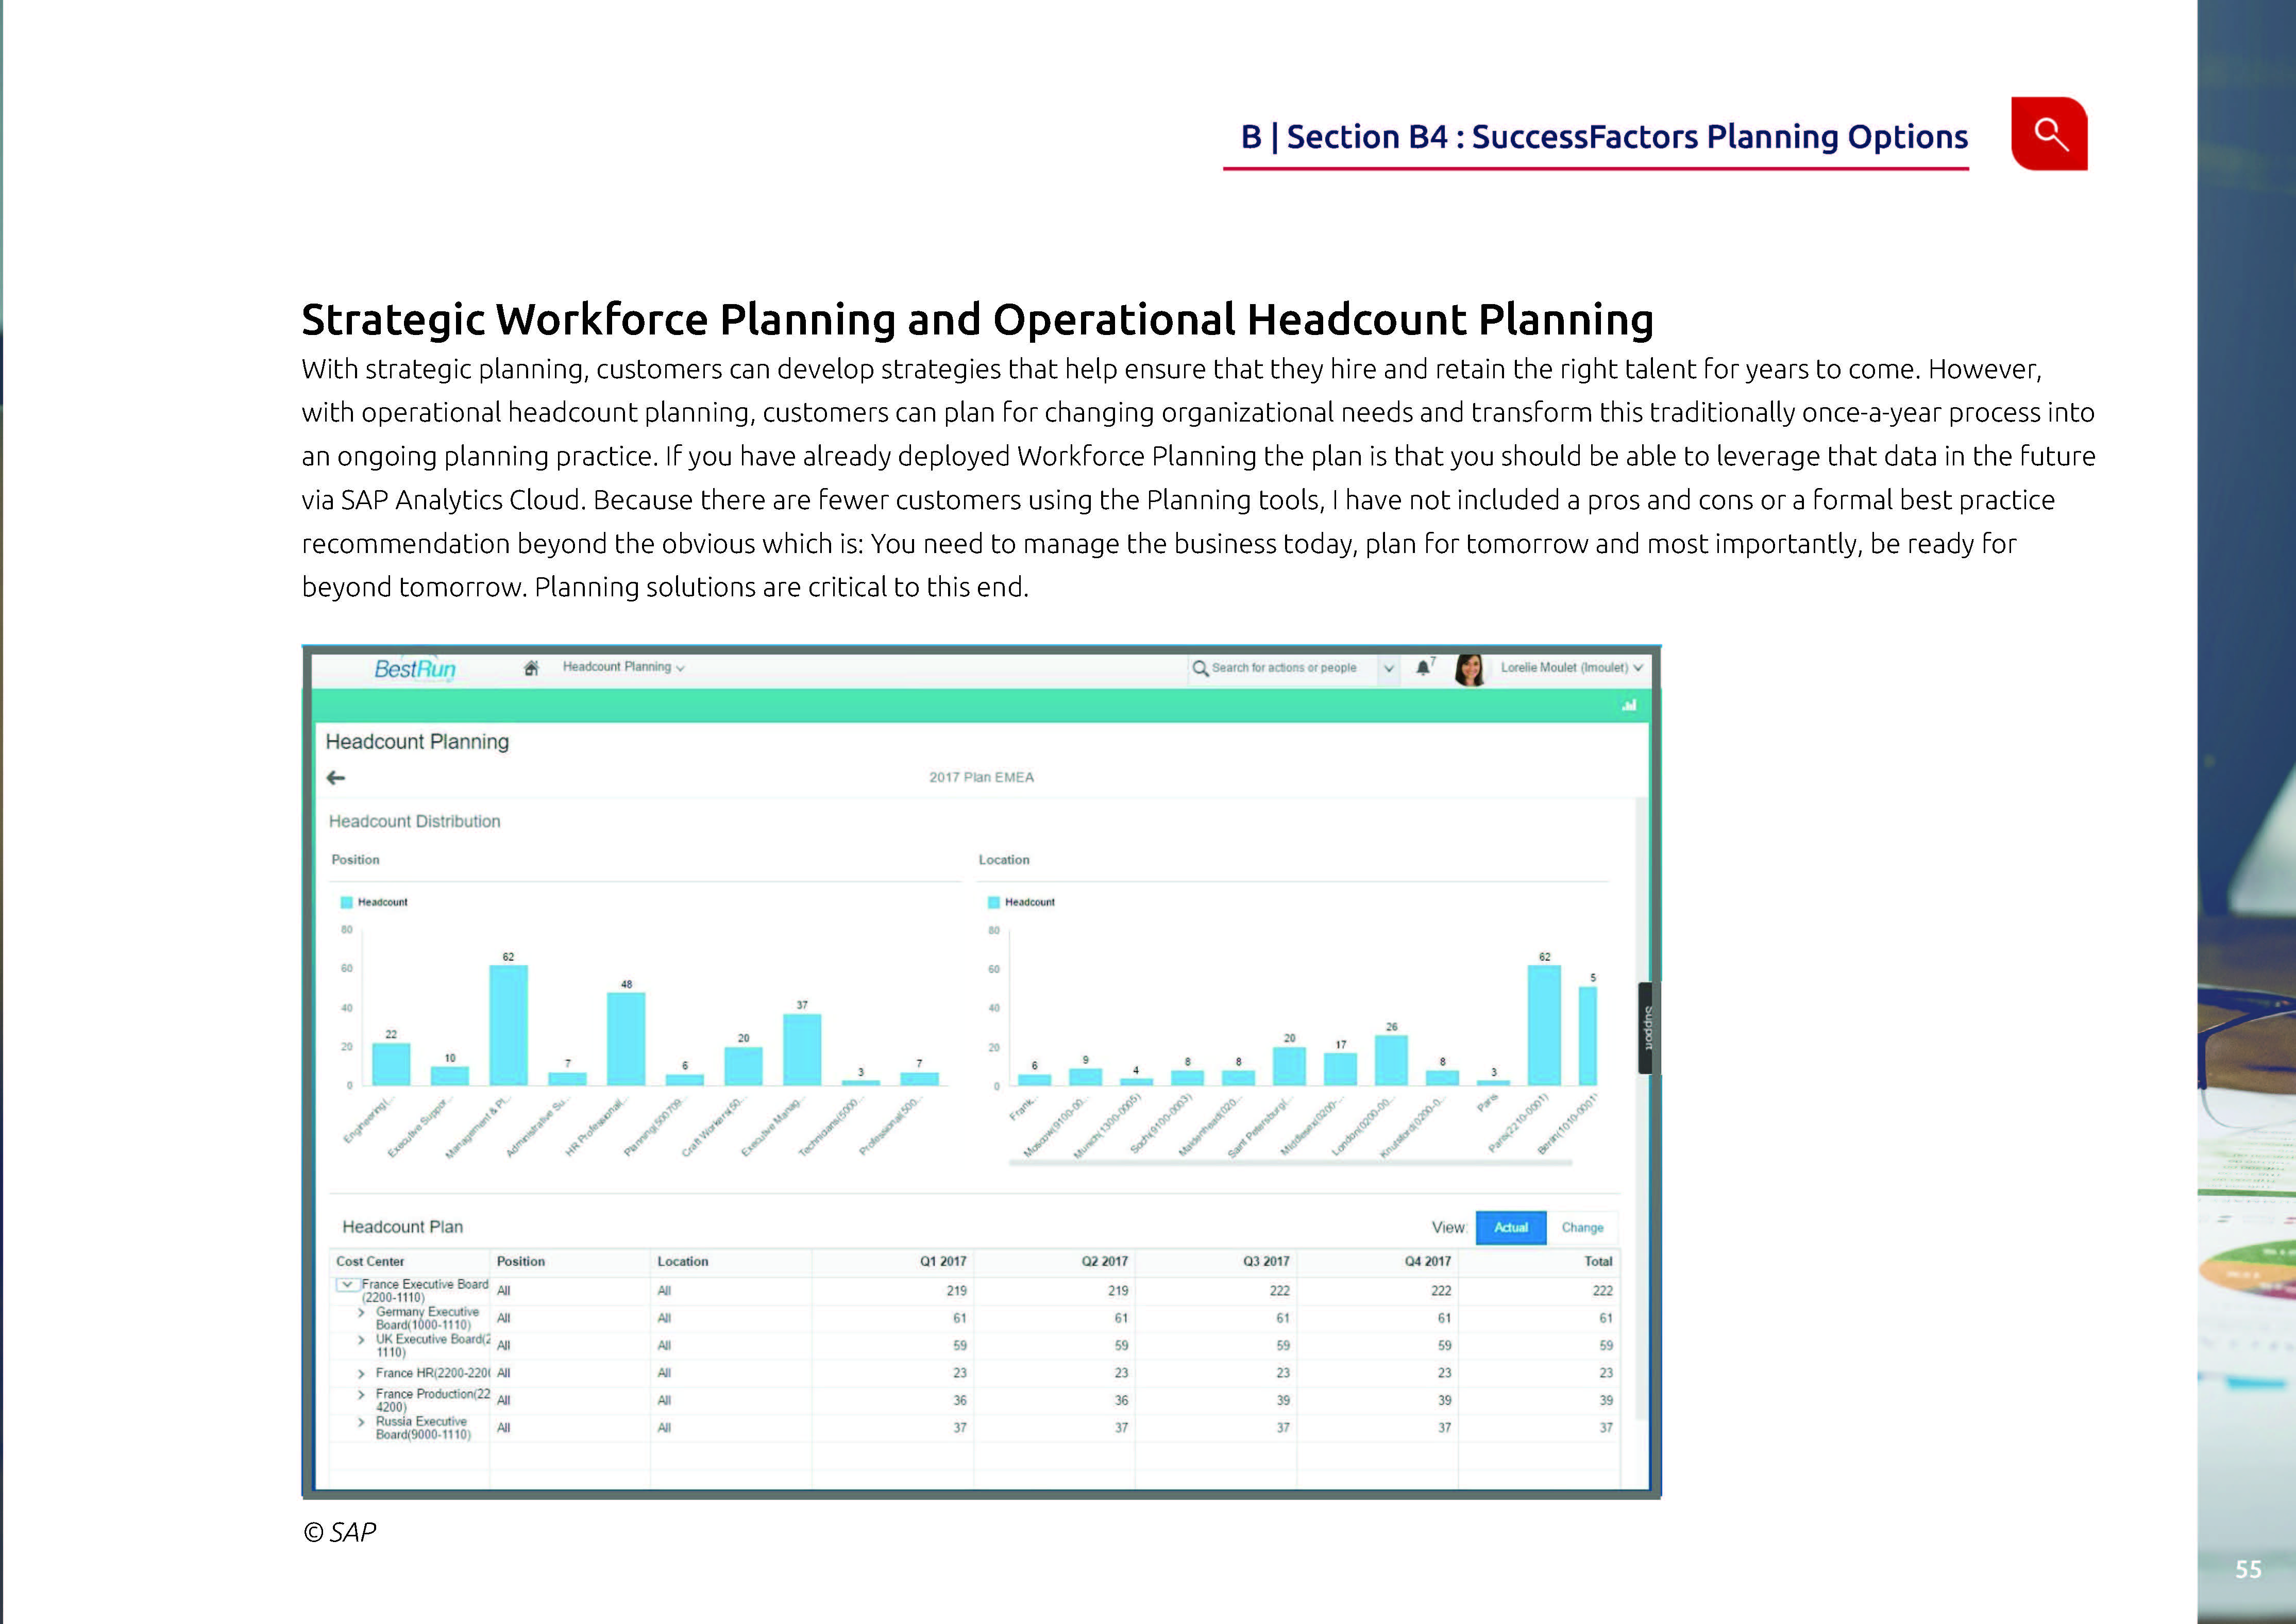Select the Craft Workers bar labeled 20 in Position chart
Screen dimensions: 2296x1624
[x=743, y=1066]
